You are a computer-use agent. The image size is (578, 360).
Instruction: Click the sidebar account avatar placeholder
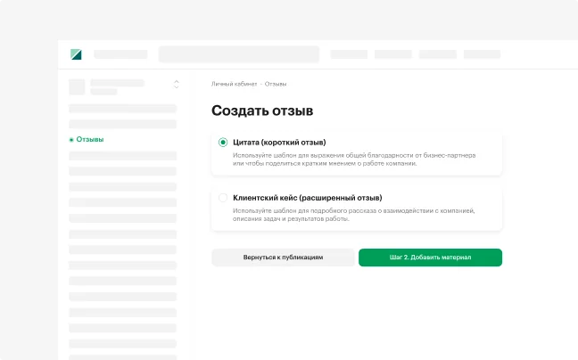(77, 86)
